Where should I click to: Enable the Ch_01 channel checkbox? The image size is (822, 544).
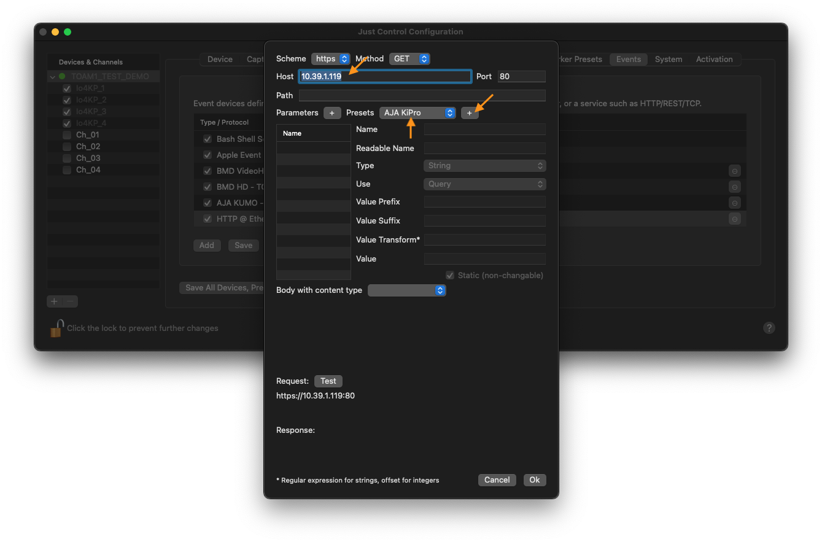coord(67,135)
